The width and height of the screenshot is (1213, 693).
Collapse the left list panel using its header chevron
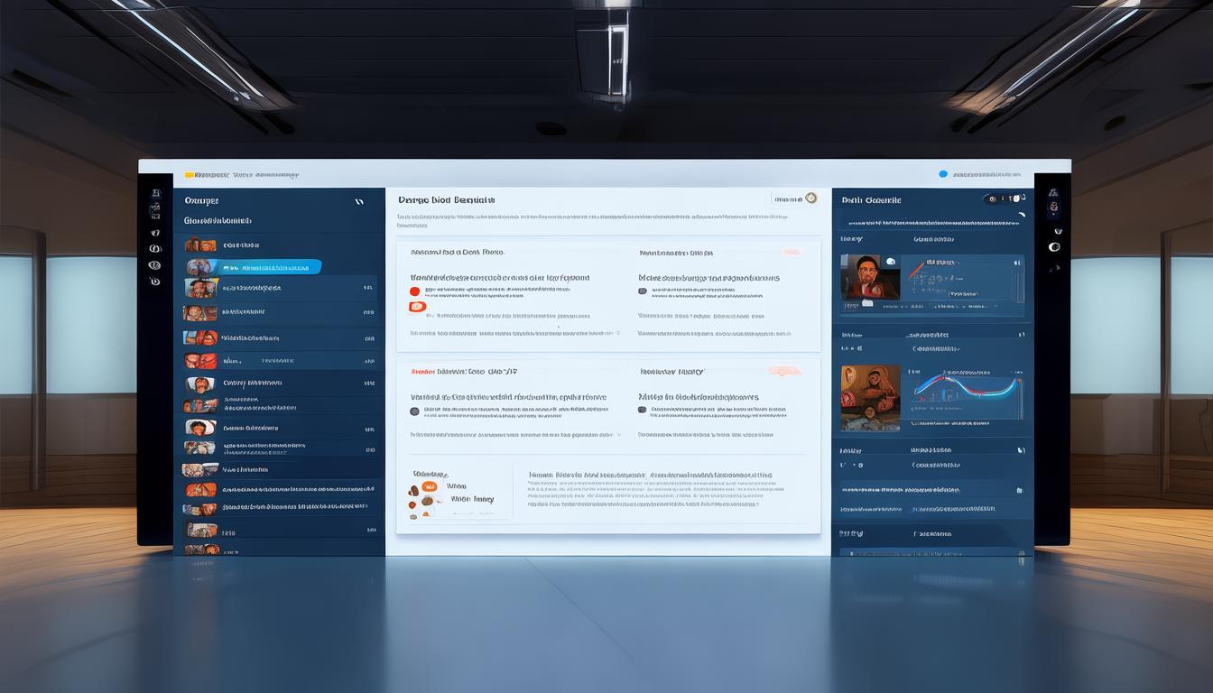point(358,202)
